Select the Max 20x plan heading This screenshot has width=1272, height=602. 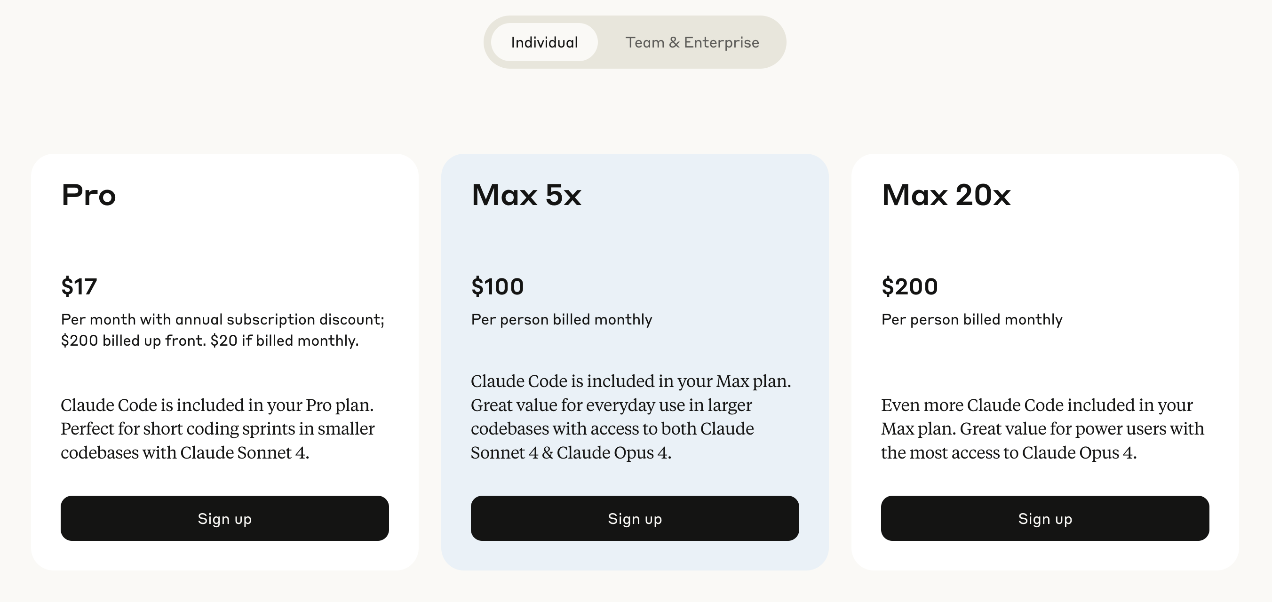[x=946, y=195]
